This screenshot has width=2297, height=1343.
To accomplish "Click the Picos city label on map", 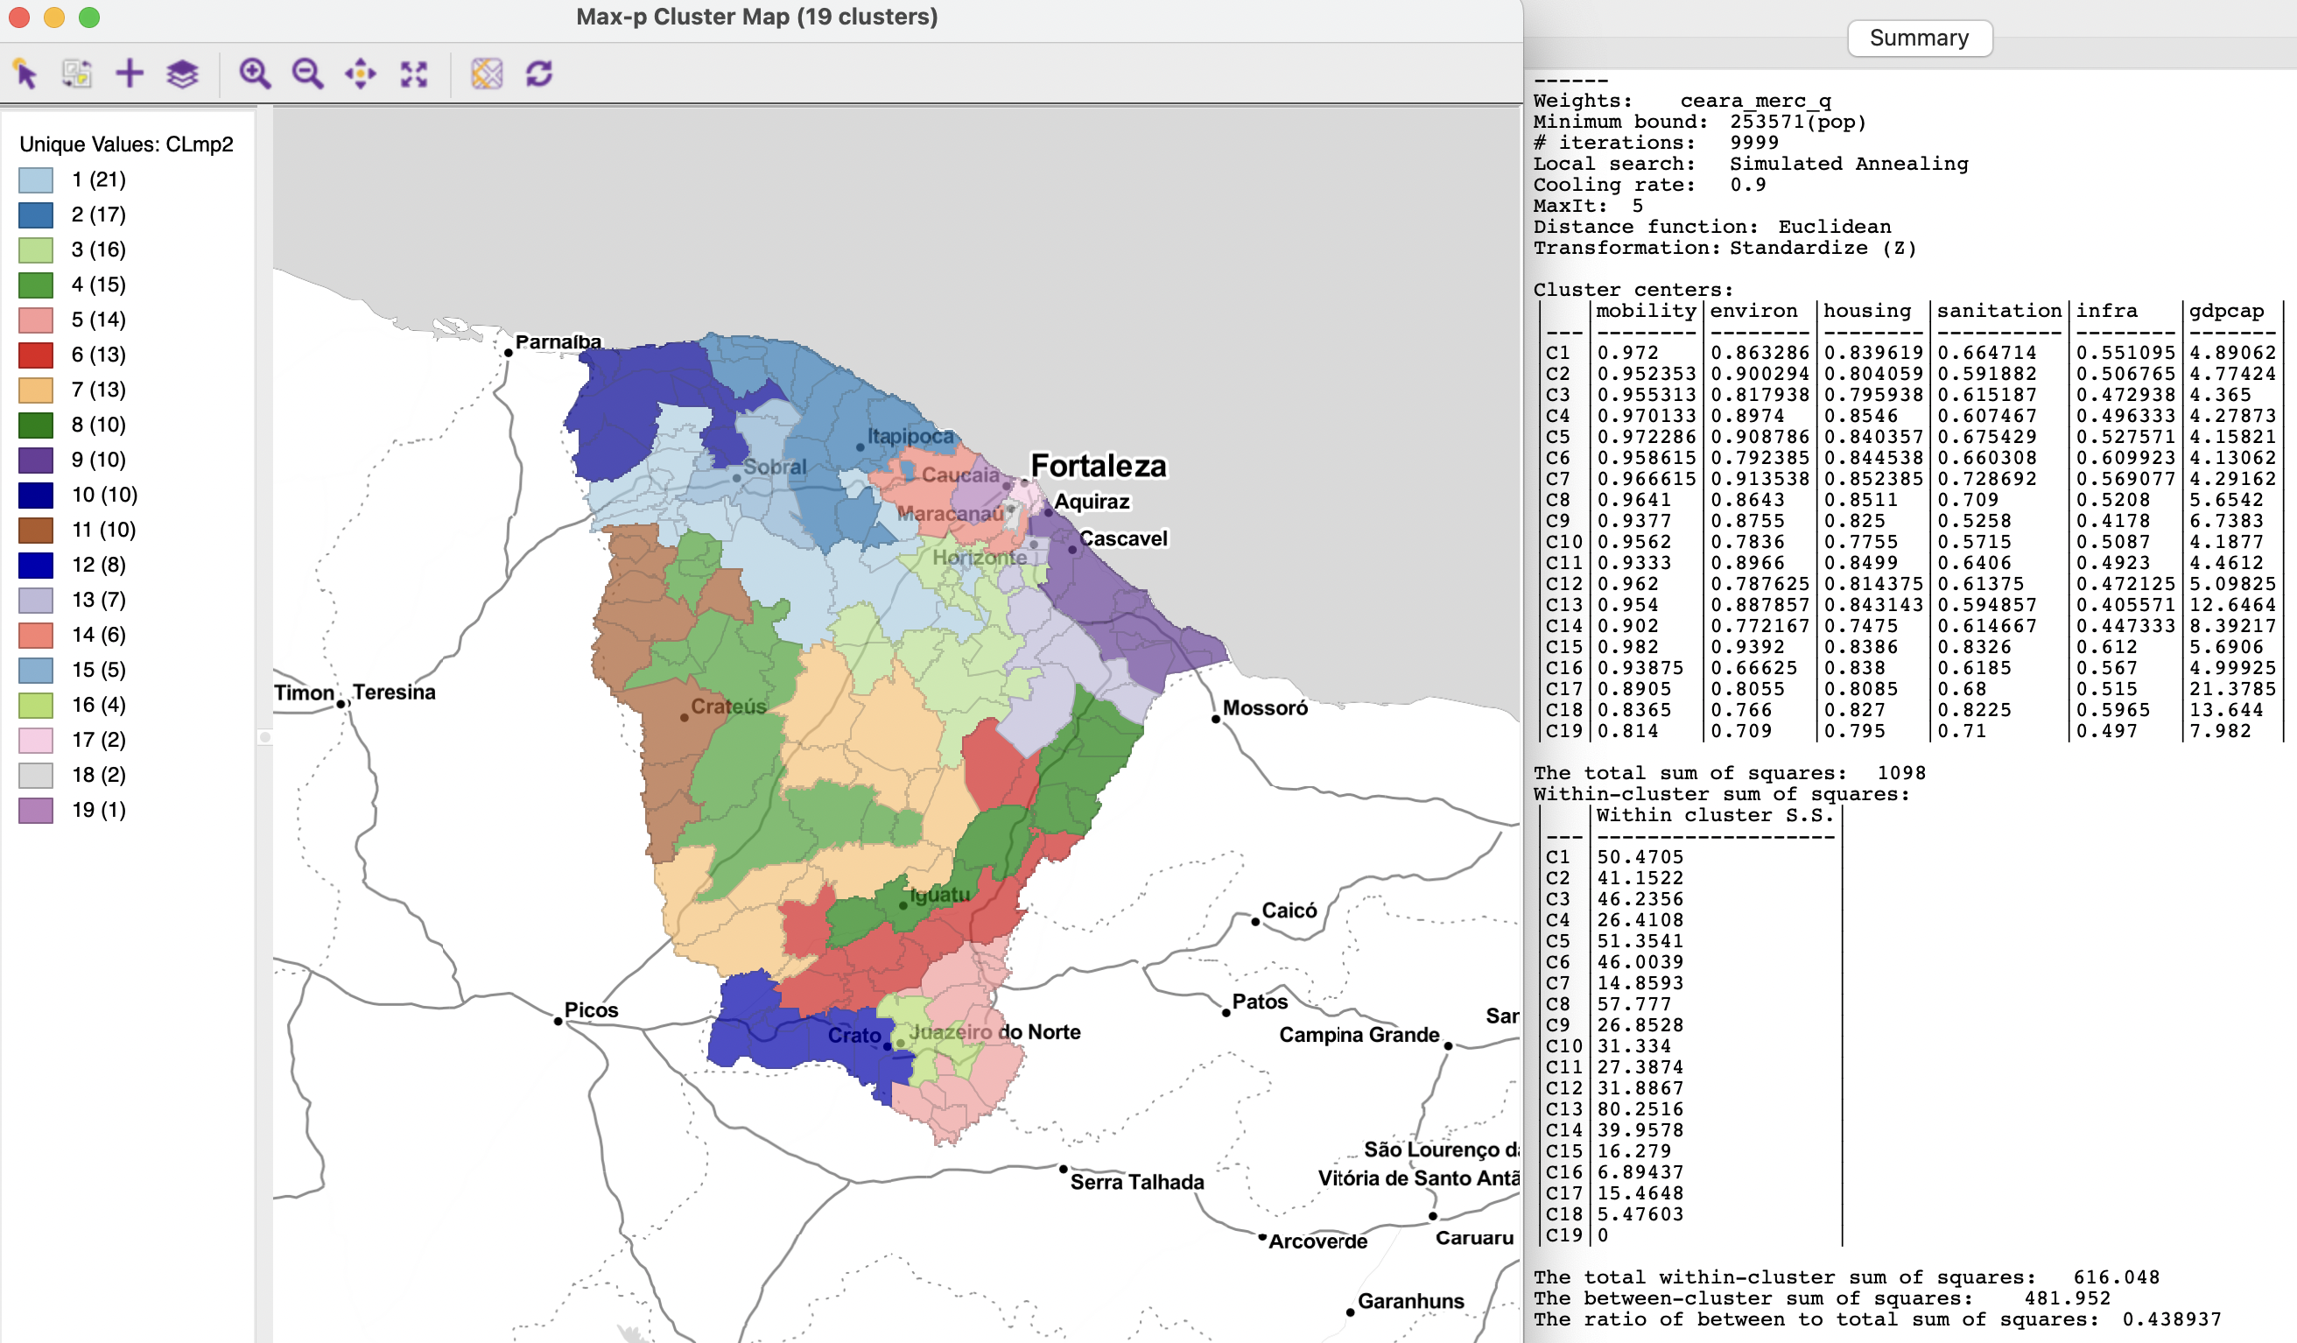I will tap(591, 1010).
